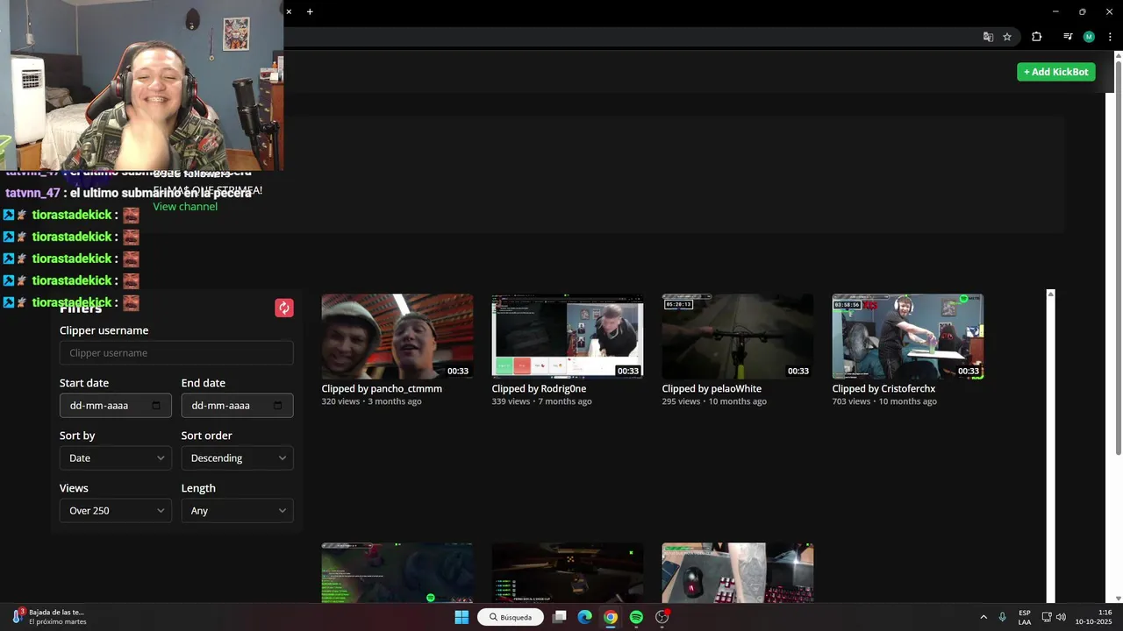Screen dimensions: 1123x631
Task: Click '320 views • 3 months ago' text
Action: pyautogui.click(x=371, y=401)
